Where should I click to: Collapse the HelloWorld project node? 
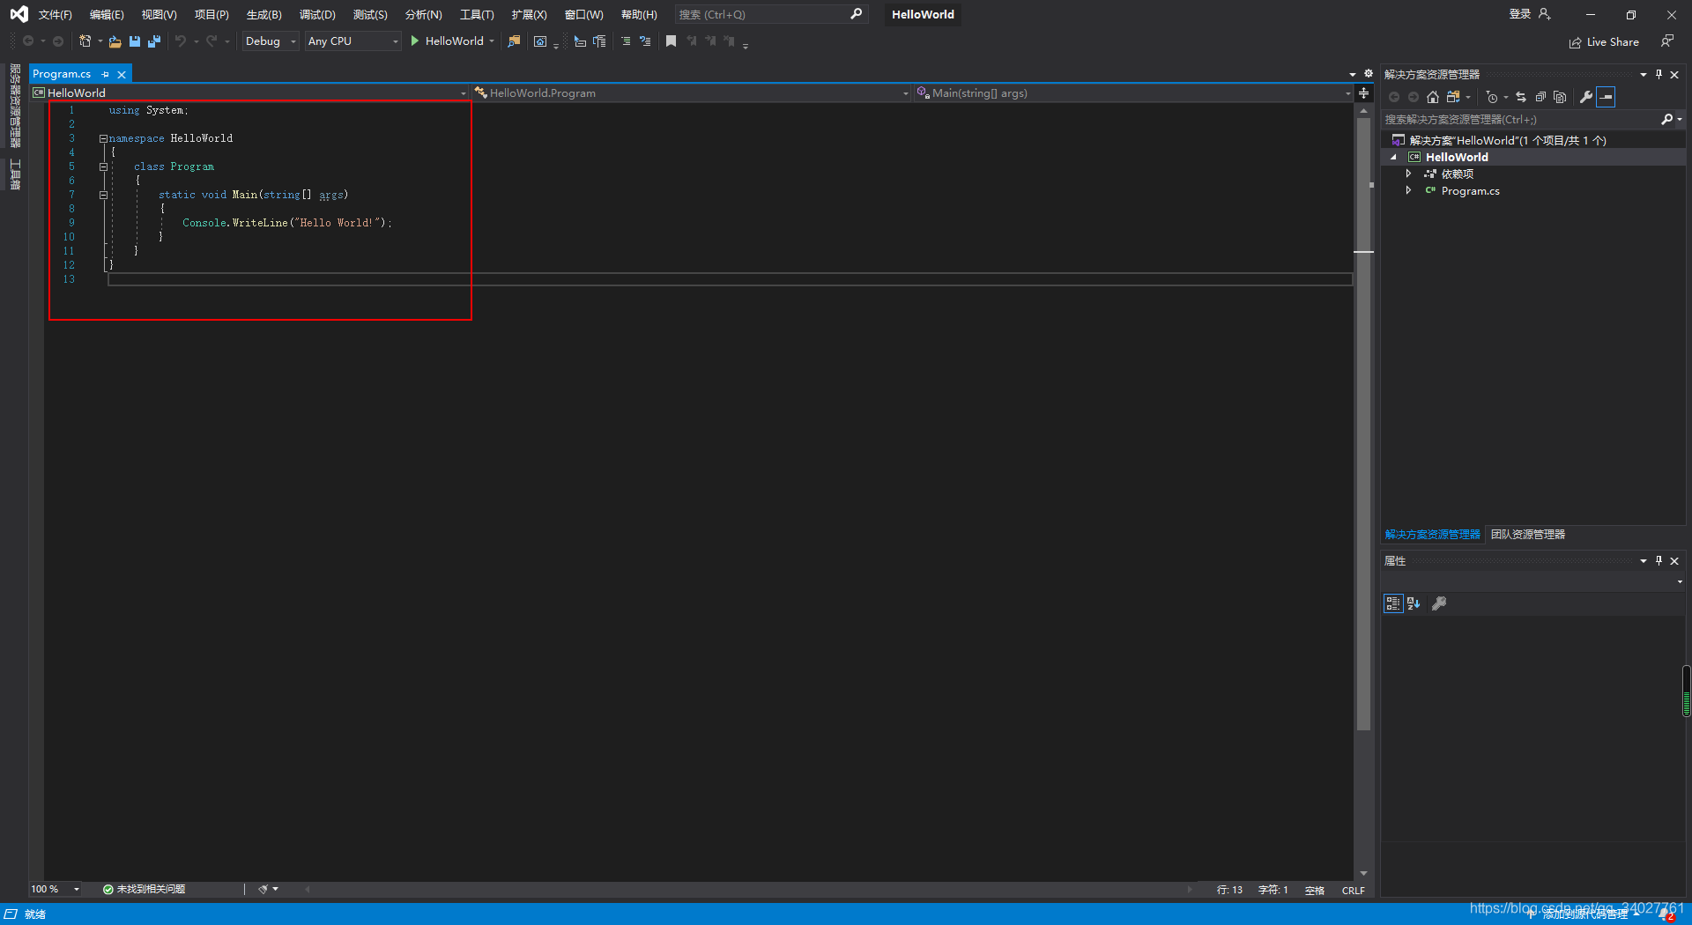click(x=1393, y=157)
